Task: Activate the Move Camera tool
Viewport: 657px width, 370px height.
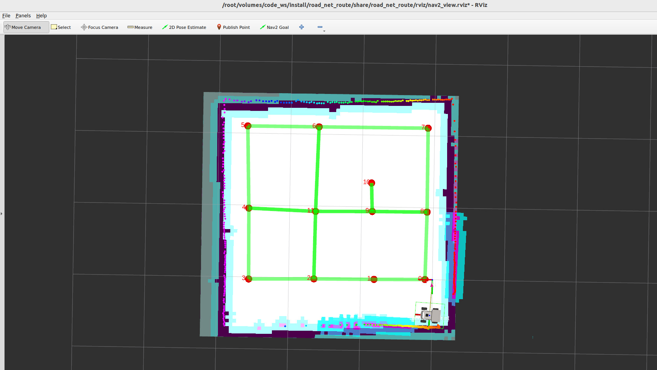Action: pos(26,27)
